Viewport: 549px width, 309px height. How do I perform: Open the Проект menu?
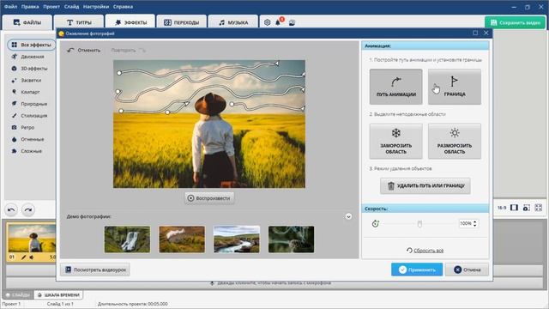tap(51, 7)
